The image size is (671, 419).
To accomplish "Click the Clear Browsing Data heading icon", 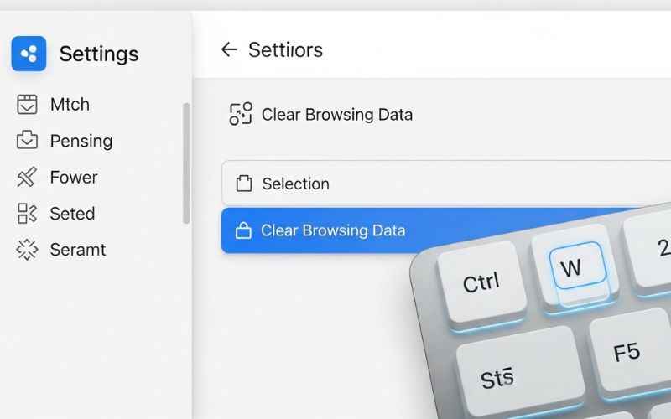I will [x=241, y=115].
